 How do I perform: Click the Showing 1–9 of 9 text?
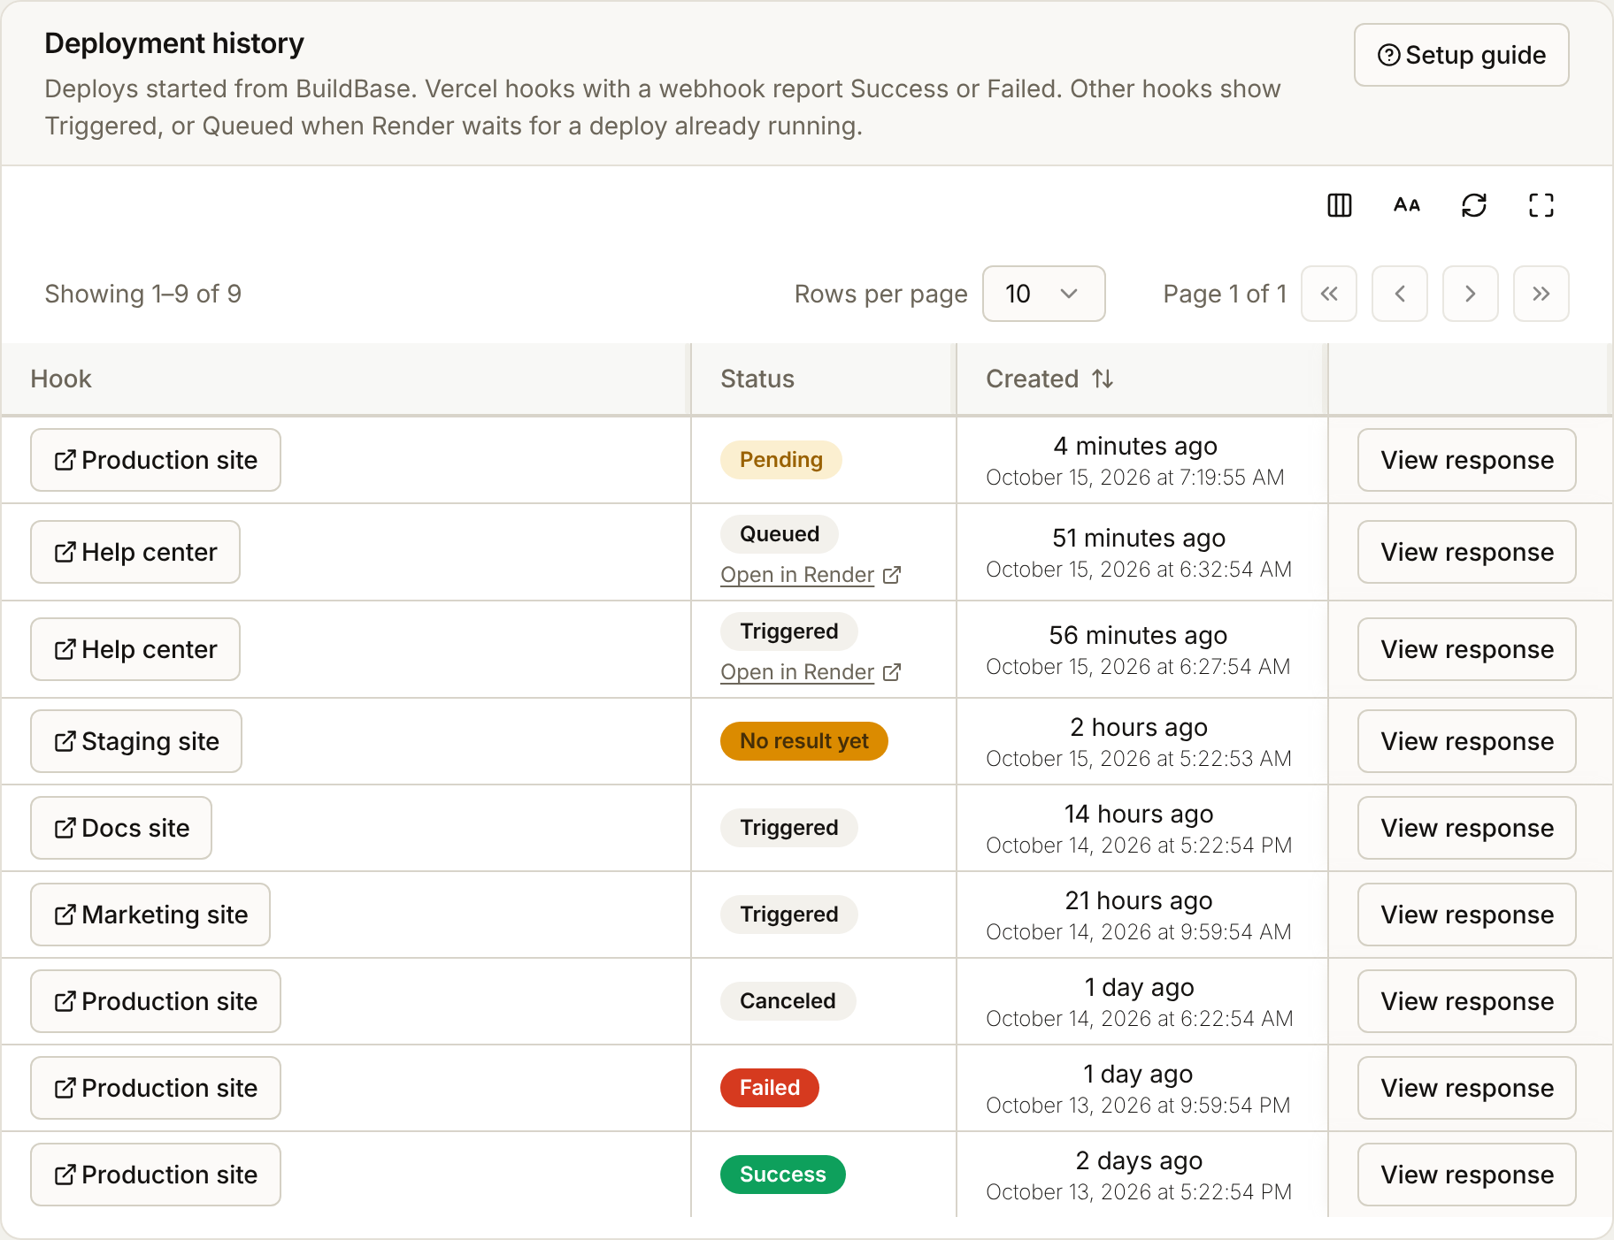[143, 294]
